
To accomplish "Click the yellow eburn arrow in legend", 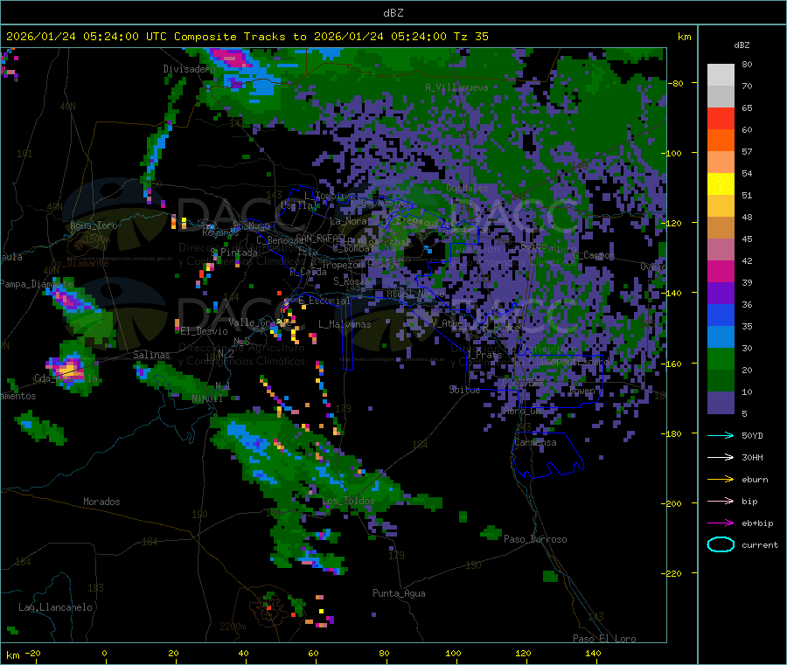I will click(721, 480).
